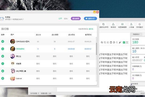The width and height of the screenshot is (145, 97).
Task: Click the word count value 180
Action: pyautogui.click(x=135, y=42)
